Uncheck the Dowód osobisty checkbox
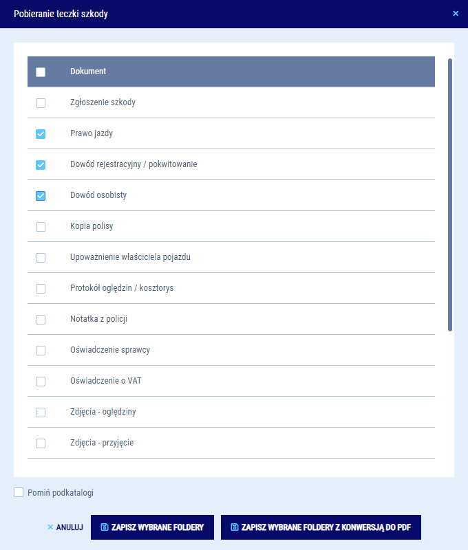The height and width of the screenshot is (550, 468). (41, 196)
